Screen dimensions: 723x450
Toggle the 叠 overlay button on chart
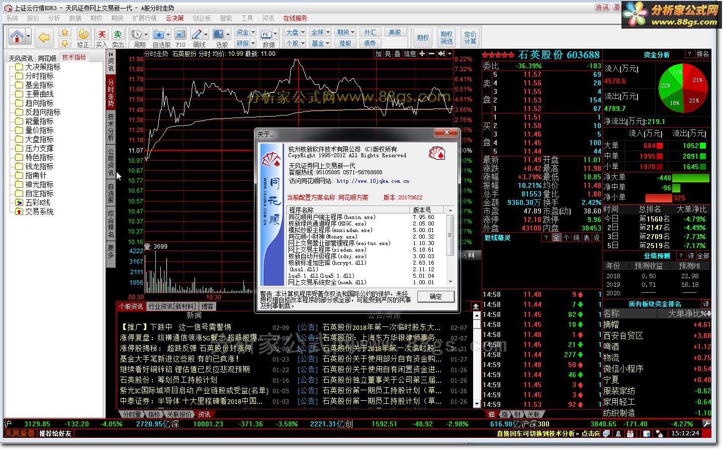[x=397, y=54]
